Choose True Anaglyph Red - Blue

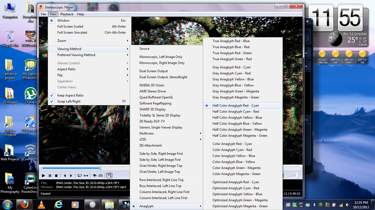[243, 41]
